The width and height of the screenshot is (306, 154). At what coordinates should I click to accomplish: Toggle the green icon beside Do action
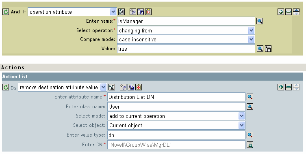coord(6,87)
